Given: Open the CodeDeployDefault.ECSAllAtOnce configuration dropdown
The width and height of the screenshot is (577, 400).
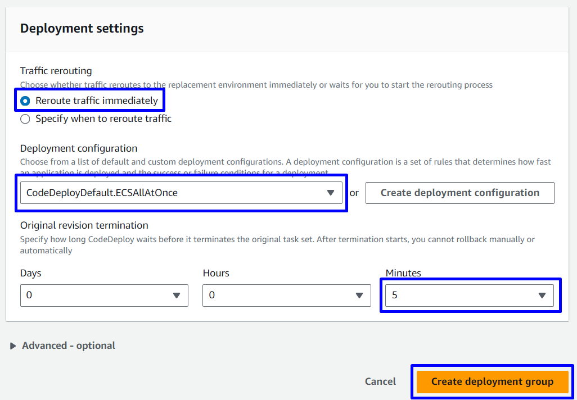Looking at the screenshot, I should 174,193.
